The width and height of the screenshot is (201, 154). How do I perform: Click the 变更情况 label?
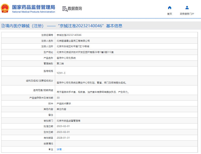[x=48, y=144]
